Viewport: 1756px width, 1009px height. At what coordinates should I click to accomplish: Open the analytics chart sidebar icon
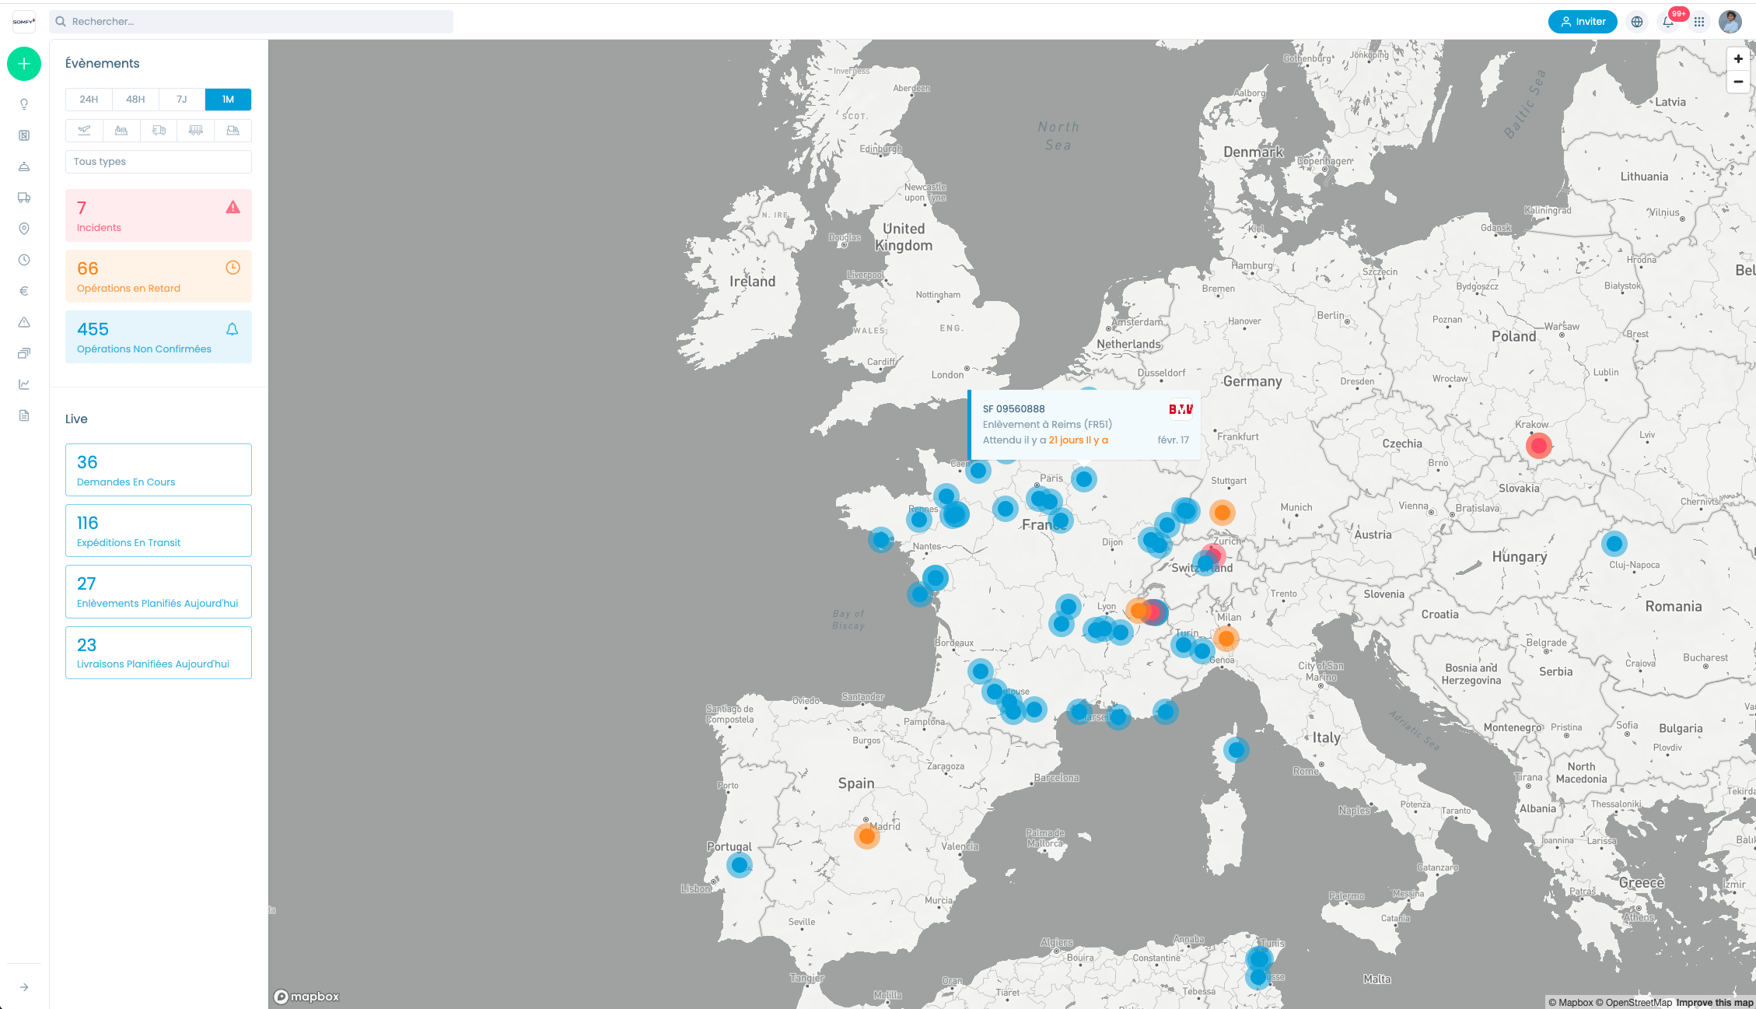coord(24,384)
